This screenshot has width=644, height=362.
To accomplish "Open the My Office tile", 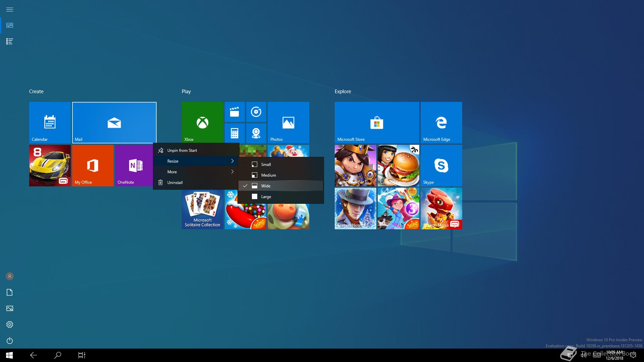I will [93, 166].
